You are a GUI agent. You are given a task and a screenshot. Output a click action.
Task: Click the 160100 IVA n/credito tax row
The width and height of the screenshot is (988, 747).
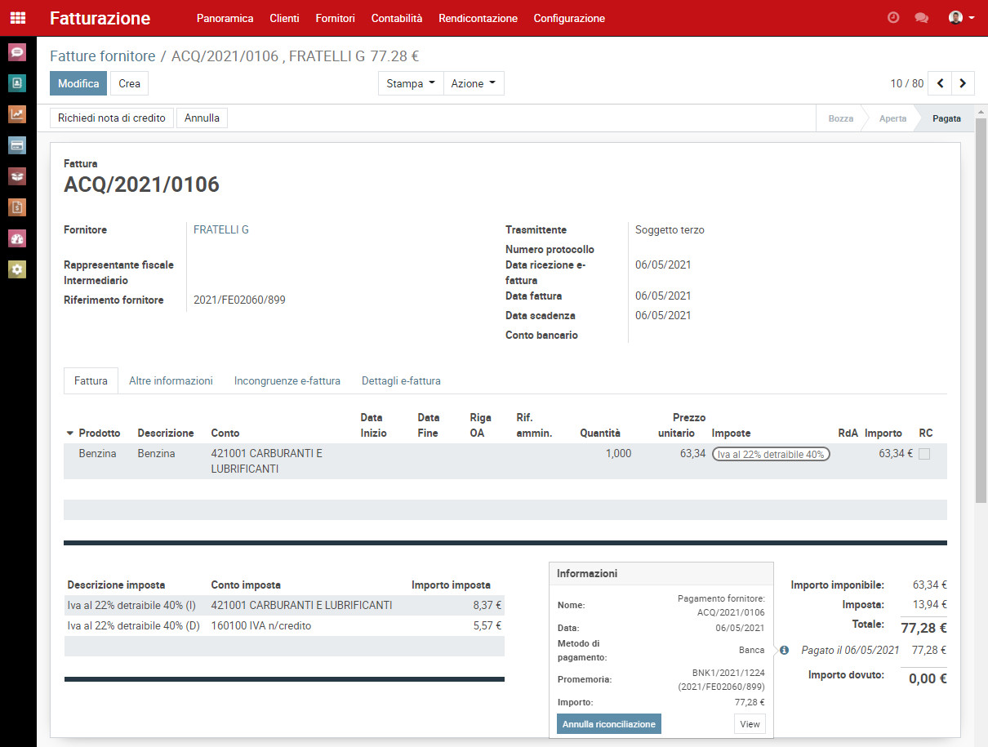(284, 625)
